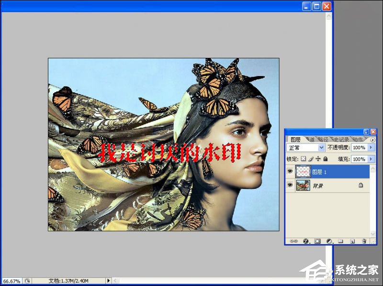Viewport: 383px width, 286px height.
Task: Enable lock transparent pixels
Action: [x=303, y=159]
